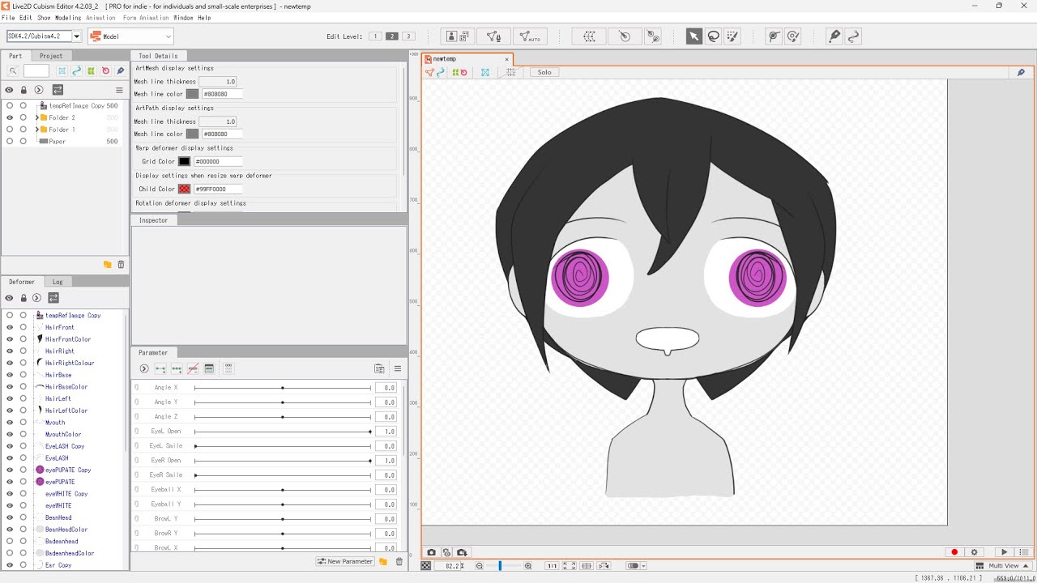
Task: Expand Folder 2 in Part list
Action: tap(36, 117)
